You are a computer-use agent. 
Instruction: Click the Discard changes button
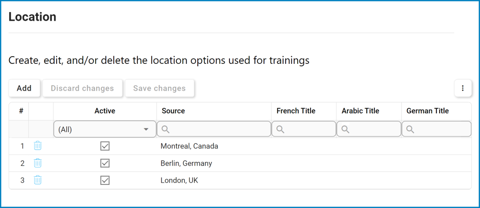[x=83, y=88]
